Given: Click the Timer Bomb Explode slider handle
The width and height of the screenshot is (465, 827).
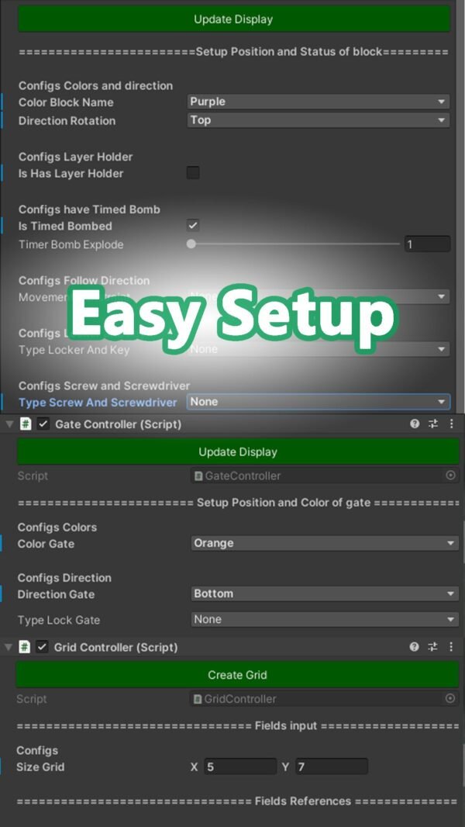Looking at the screenshot, I should [191, 244].
